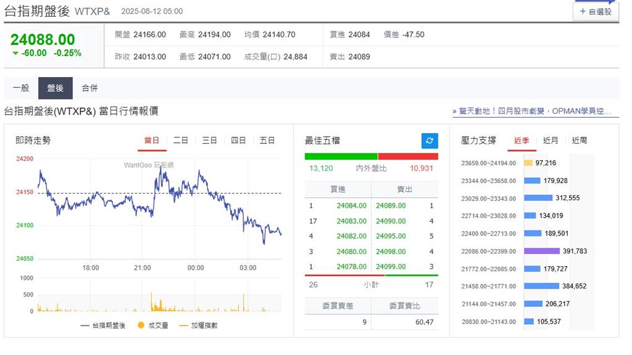Select the 盤後 session tab
632x355 pixels.
pos(55,88)
